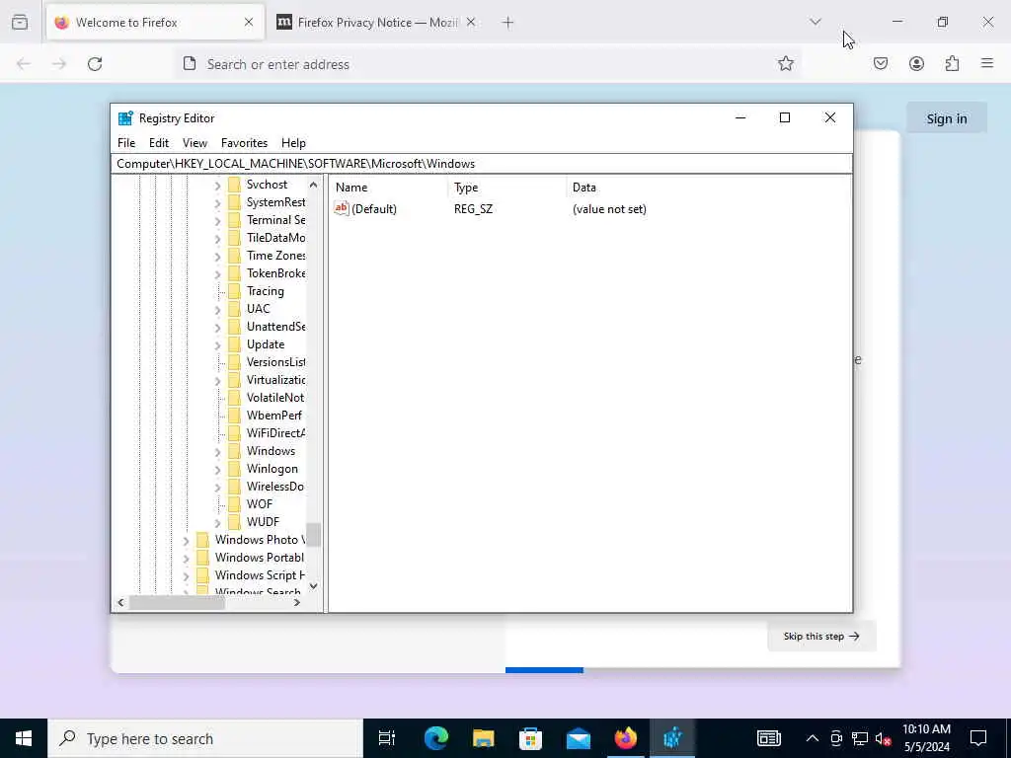1011x758 pixels.
Task: Launch Microsoft Edge from the taskbar
Action: click(435, 738)
